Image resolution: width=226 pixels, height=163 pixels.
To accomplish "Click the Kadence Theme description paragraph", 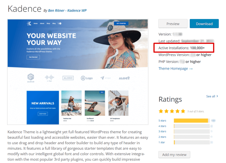I will pyautogui.click(x=78, y=146).
